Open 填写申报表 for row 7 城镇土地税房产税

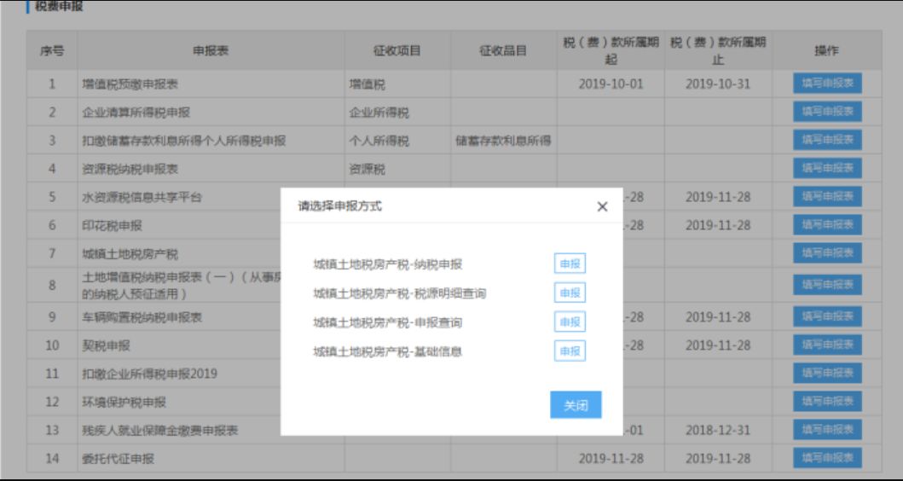pyautogui.click(x=827, y=253)
